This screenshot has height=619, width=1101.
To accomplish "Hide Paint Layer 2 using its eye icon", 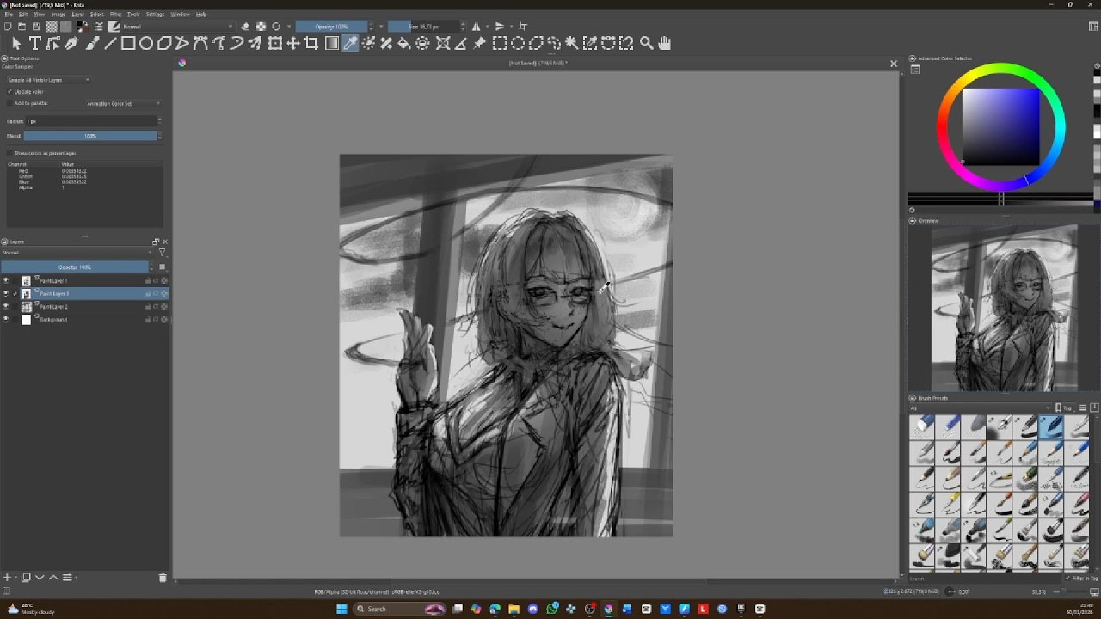I will (6, 307).
